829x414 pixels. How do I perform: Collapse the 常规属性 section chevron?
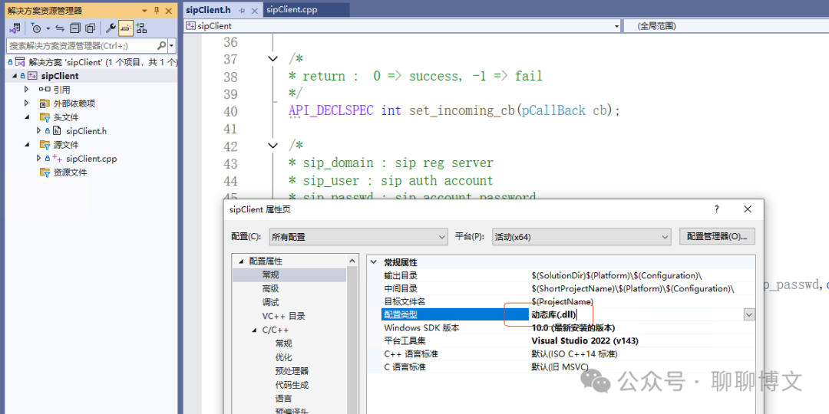pos(375,262)
